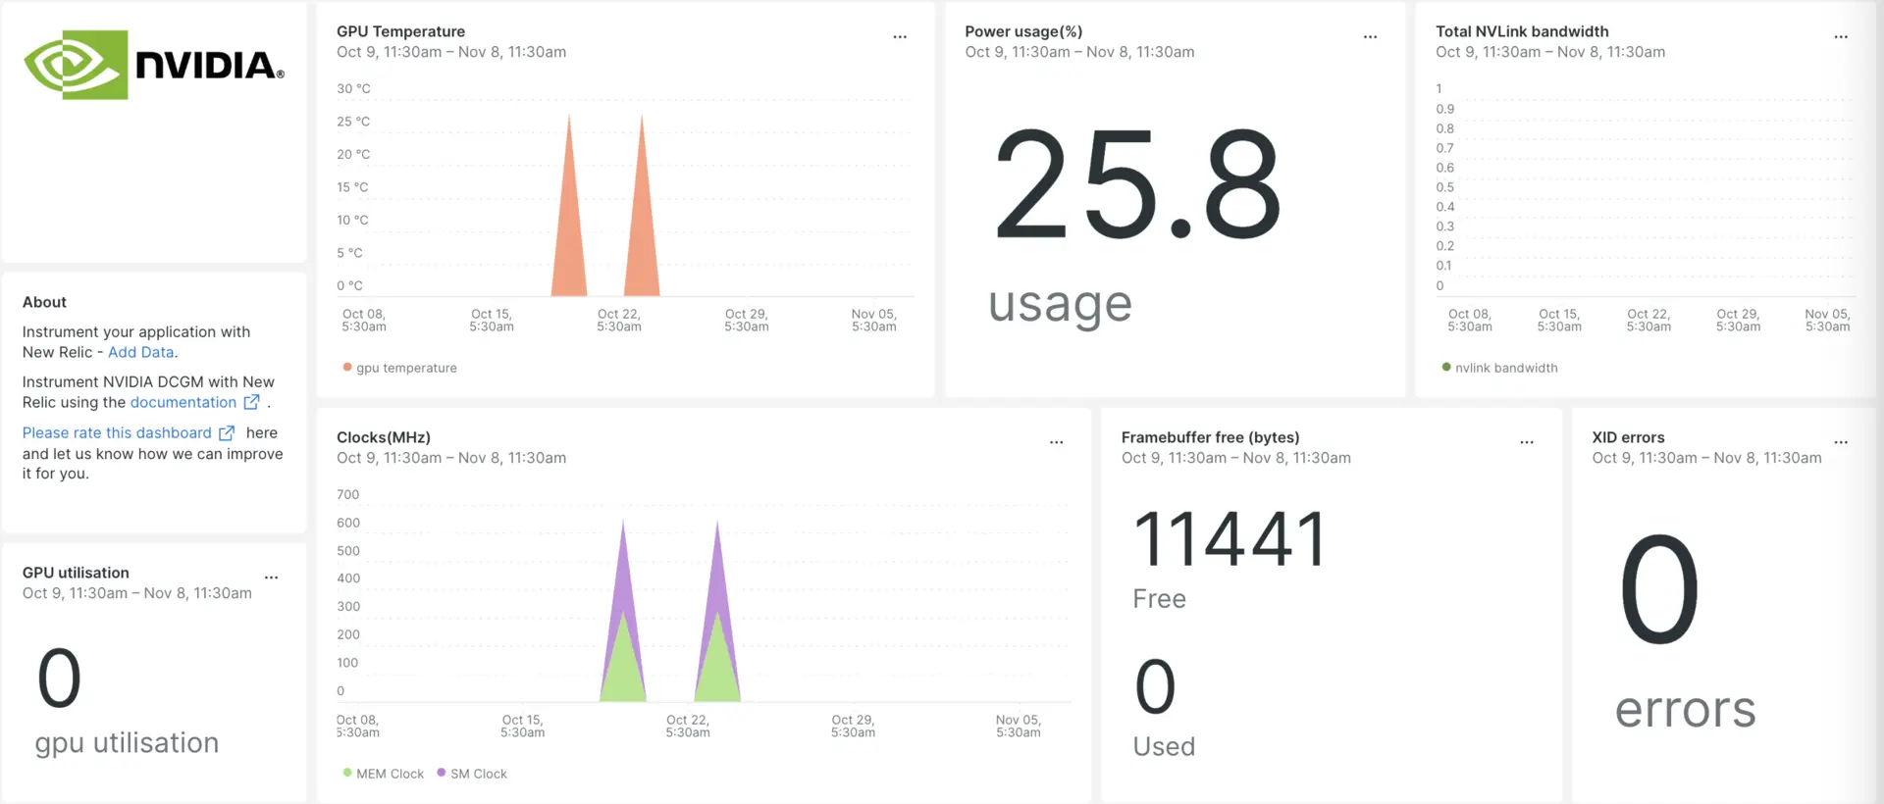1884x804 pixels.
Task: Open Clocks(MHz) widget ellipsis menu
Action: 1056,442
